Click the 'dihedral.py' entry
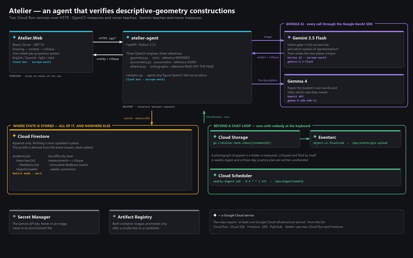Screen dimensions: 413x258 click(x=138, y=67)
